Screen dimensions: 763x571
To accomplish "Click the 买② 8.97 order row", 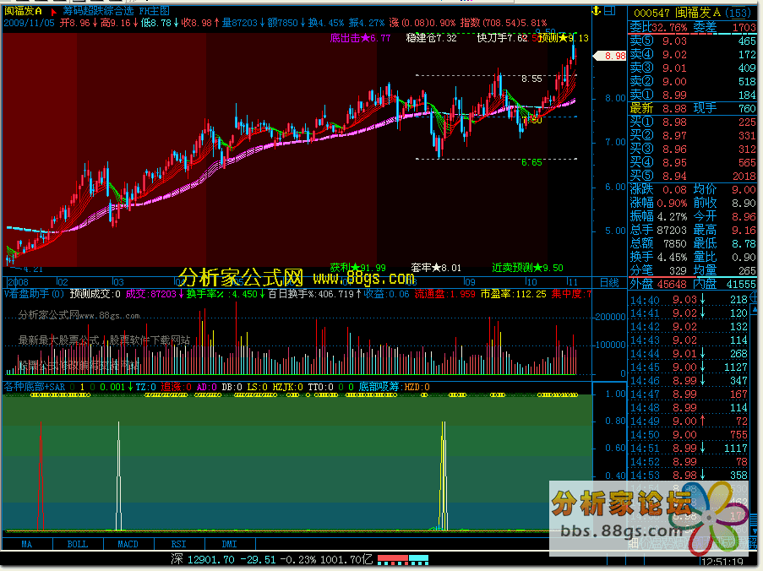I will [x=693, y=136].
